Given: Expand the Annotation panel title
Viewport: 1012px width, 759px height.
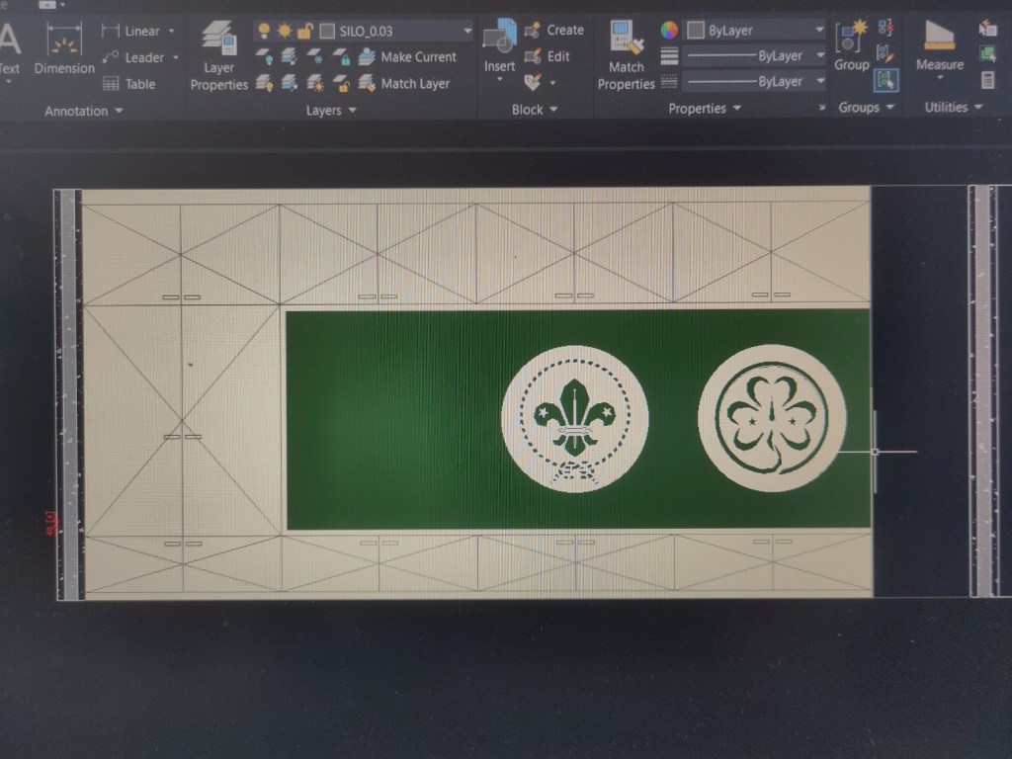Looking at the screenshot, I should tap(83, 111).
